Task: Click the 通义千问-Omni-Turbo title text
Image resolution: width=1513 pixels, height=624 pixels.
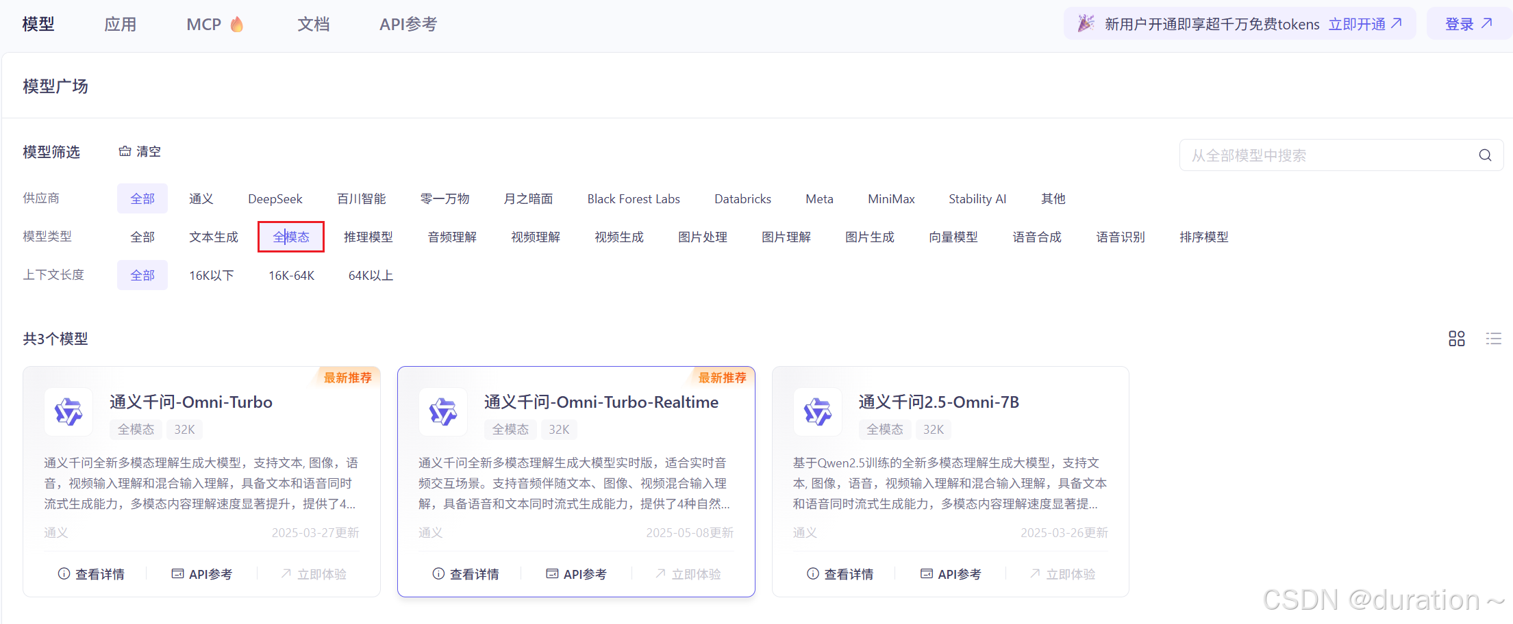Action: (x=191, y=402)
